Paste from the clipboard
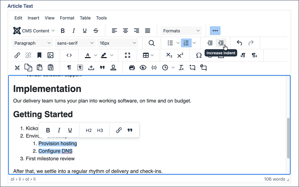Screen dimensions: 299x187 point(39,67)
